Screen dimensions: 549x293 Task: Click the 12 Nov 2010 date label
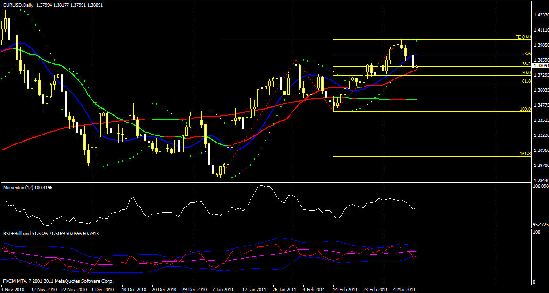click(x=44, y=290)
